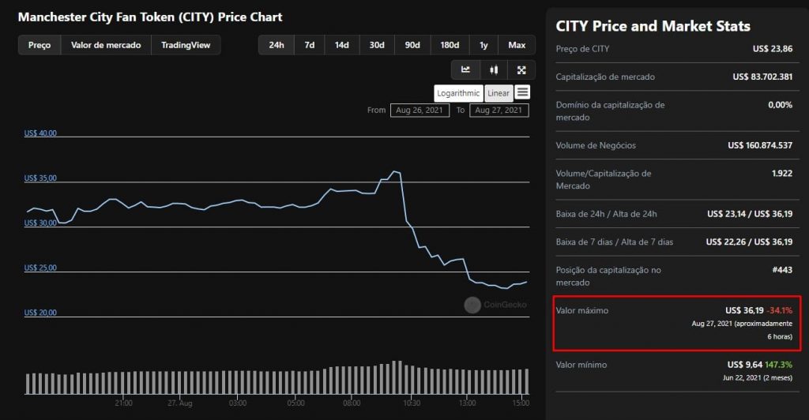Switch to candlestick chart icon
The image size is (809, 420).
click(494, 70)
